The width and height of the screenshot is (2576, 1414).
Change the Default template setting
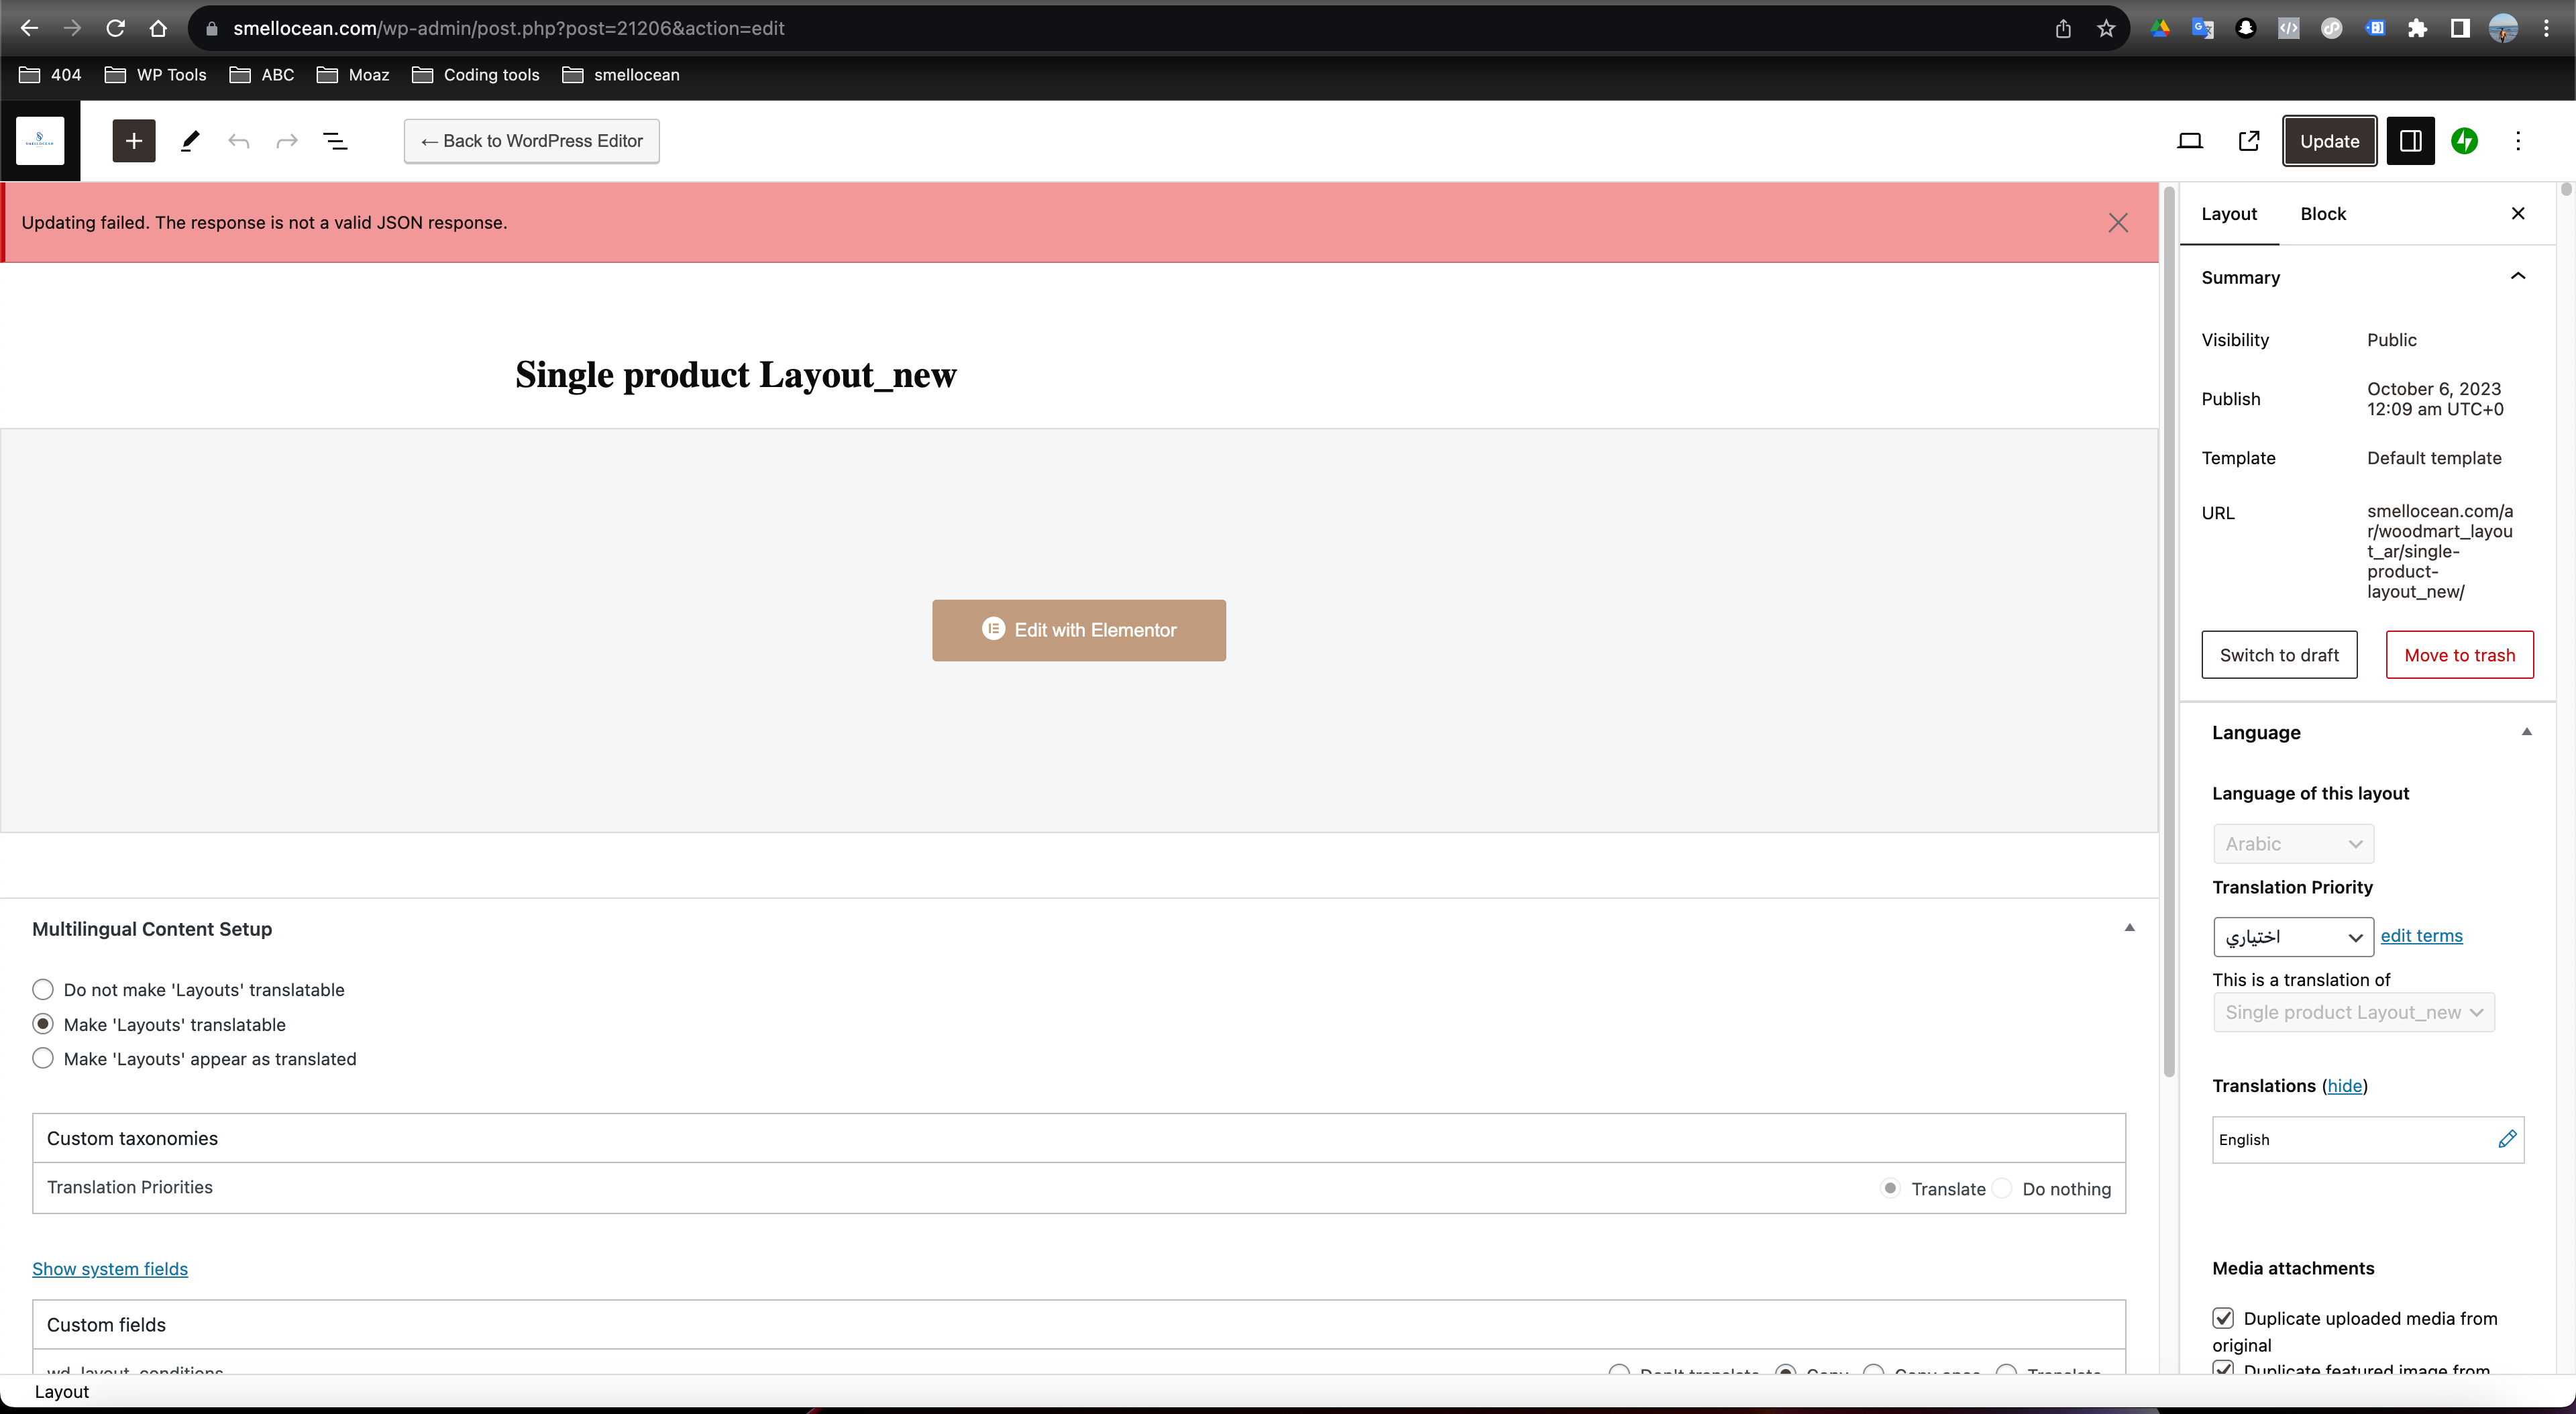coord(2434,458)
